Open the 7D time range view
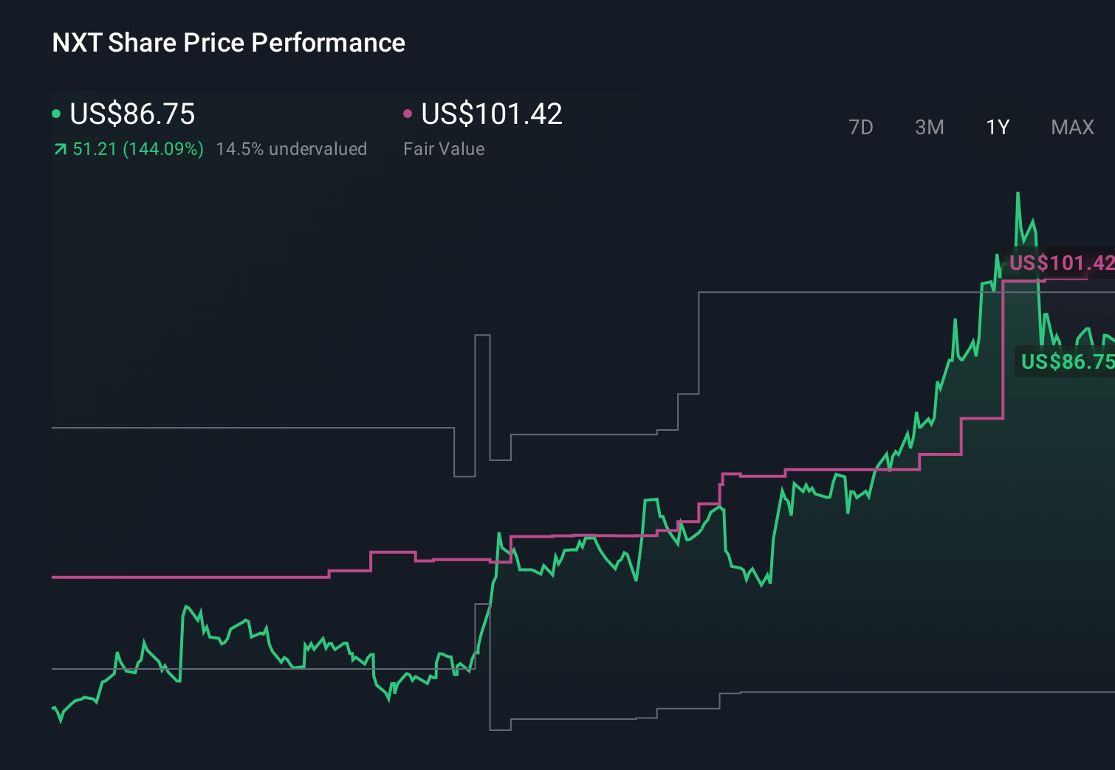1115x770 pixels. [861, 127]
